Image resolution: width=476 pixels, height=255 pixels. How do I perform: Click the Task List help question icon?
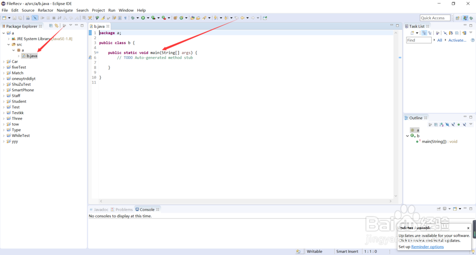click(x=473, y=40)
